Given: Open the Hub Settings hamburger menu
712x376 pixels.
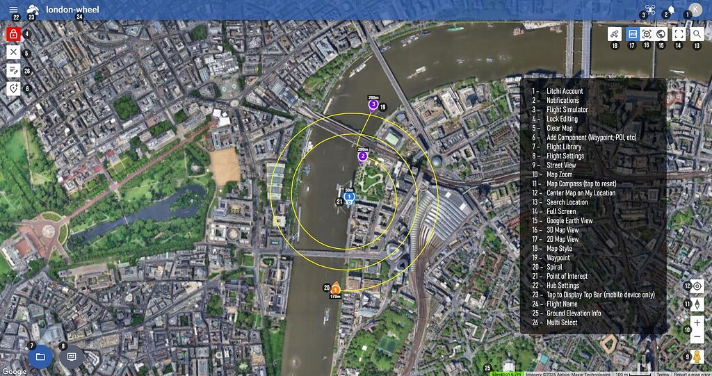Looking at the screenshot, I should click(x=14, y=9).
